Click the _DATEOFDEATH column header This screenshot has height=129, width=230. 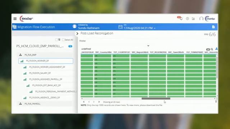pyautogui.click(x=87, y=52)
